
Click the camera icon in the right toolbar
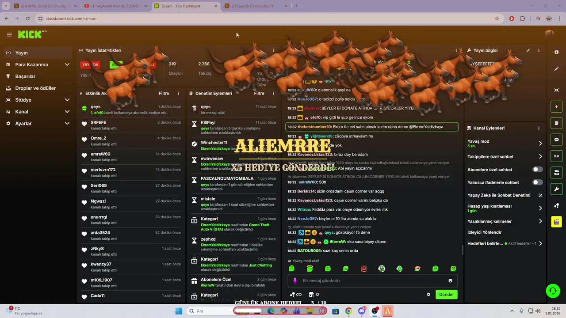[556, 172]
